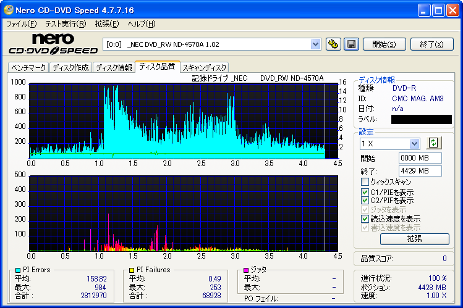
Task: Click the PI Errors total 2812970
Action: [x=93, y=296]
